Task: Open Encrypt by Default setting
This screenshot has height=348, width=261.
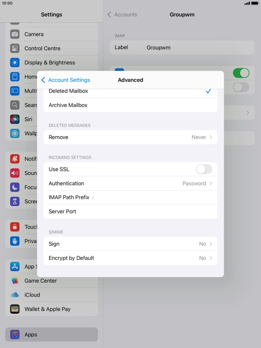Action: click(x=130, y=258)
